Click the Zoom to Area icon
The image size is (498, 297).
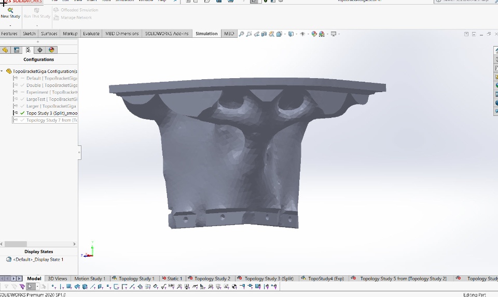coord(249,34)
